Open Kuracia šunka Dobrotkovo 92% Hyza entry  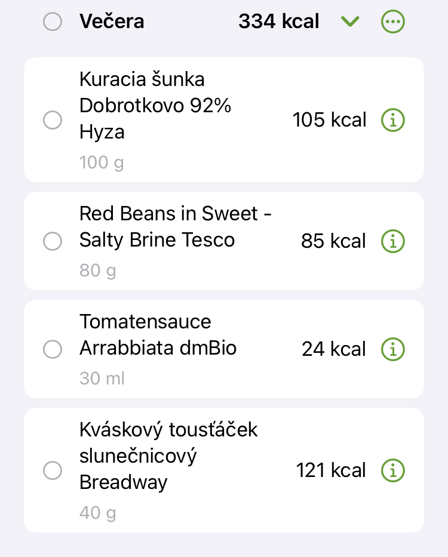pyautogui.click(x=155, y=106)
